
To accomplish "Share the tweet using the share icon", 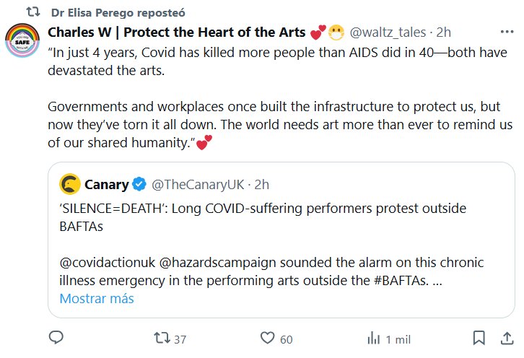I will (505, 338).
